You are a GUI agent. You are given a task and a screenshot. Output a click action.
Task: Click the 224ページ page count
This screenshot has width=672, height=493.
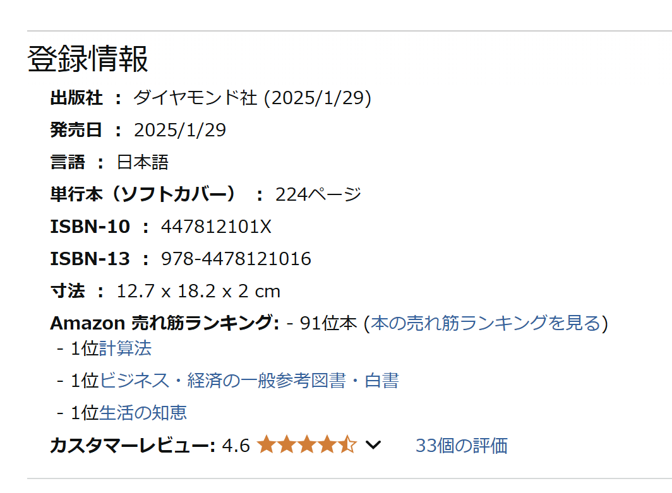318,194
